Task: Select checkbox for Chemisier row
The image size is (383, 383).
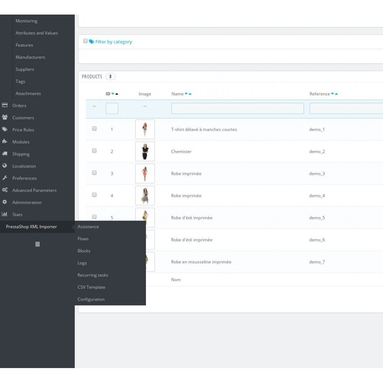Action: click(x=94, y=151)
